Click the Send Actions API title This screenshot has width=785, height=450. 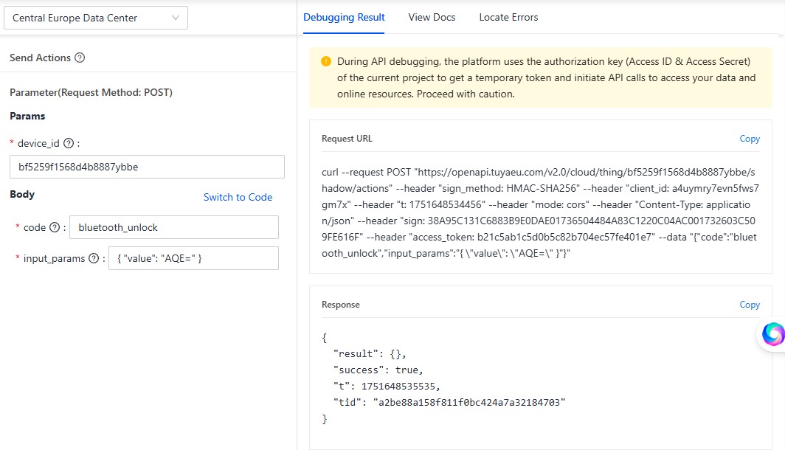40,58
